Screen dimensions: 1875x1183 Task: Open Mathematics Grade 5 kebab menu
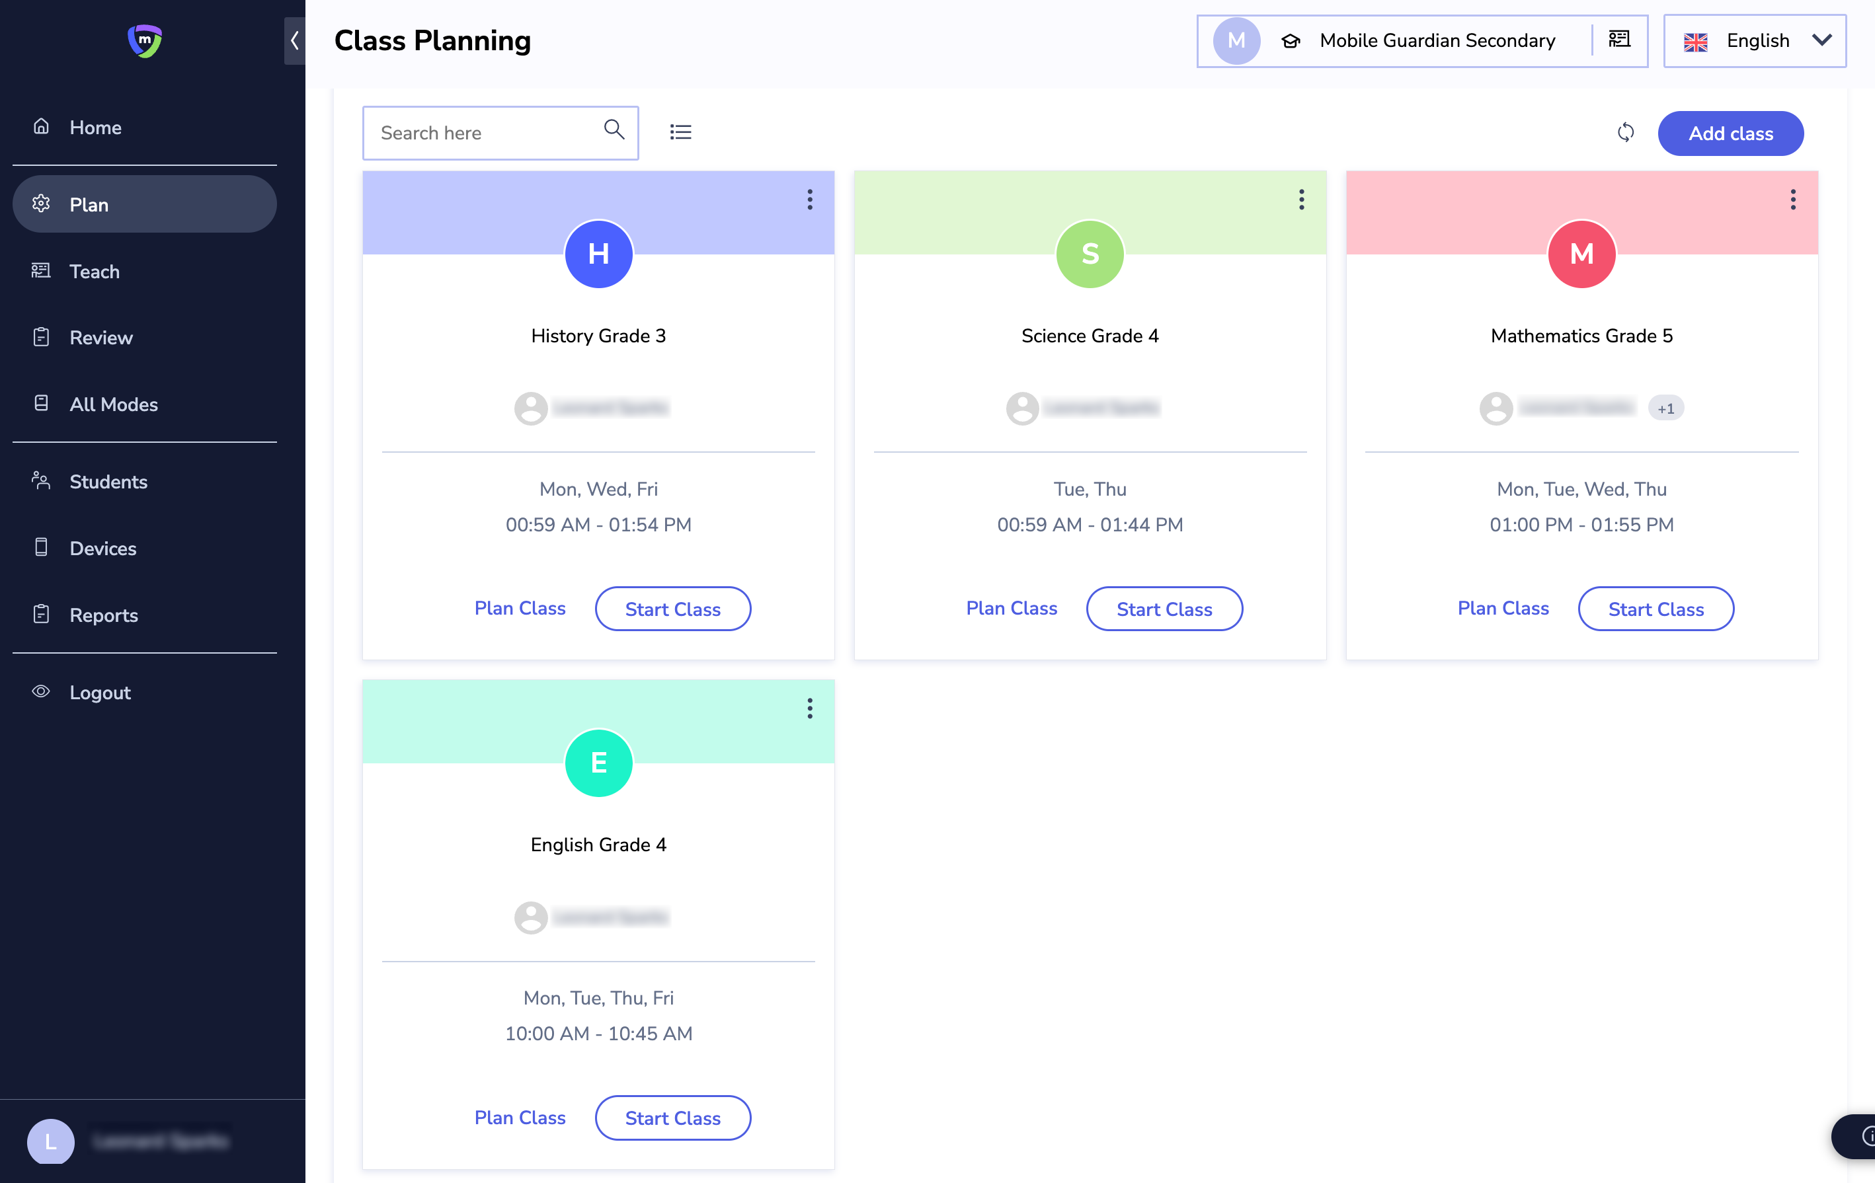(1792, 200)
